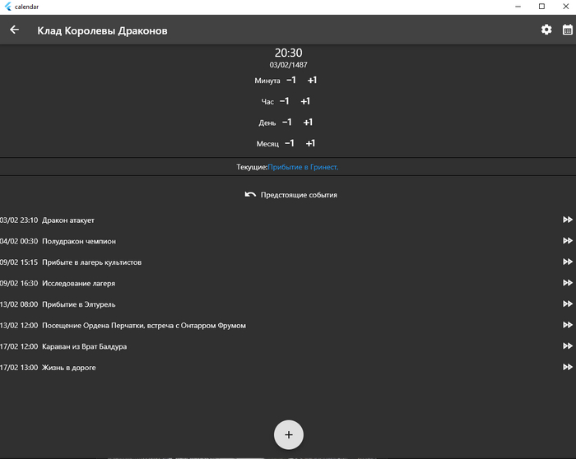This screenshot has height=459, width=576.
Task: Increase Минута by one
Action: coord(312,80)
